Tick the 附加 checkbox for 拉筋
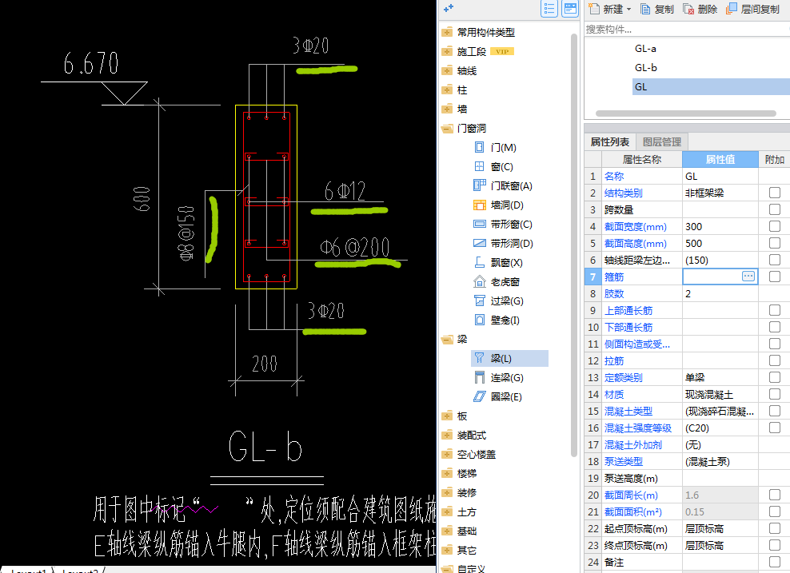Viewport: 790px width, 573px height. click(775, 360)
